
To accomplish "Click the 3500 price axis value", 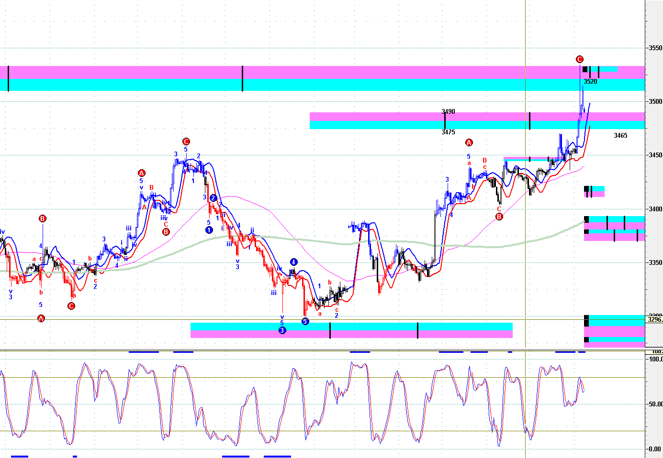I will tap(655, 101).
